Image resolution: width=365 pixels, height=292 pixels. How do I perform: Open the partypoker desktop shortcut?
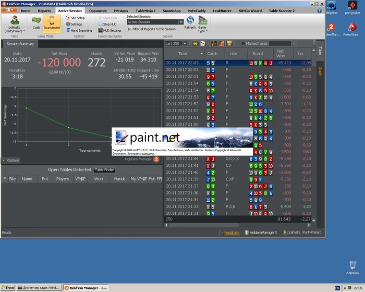point(352,8)
